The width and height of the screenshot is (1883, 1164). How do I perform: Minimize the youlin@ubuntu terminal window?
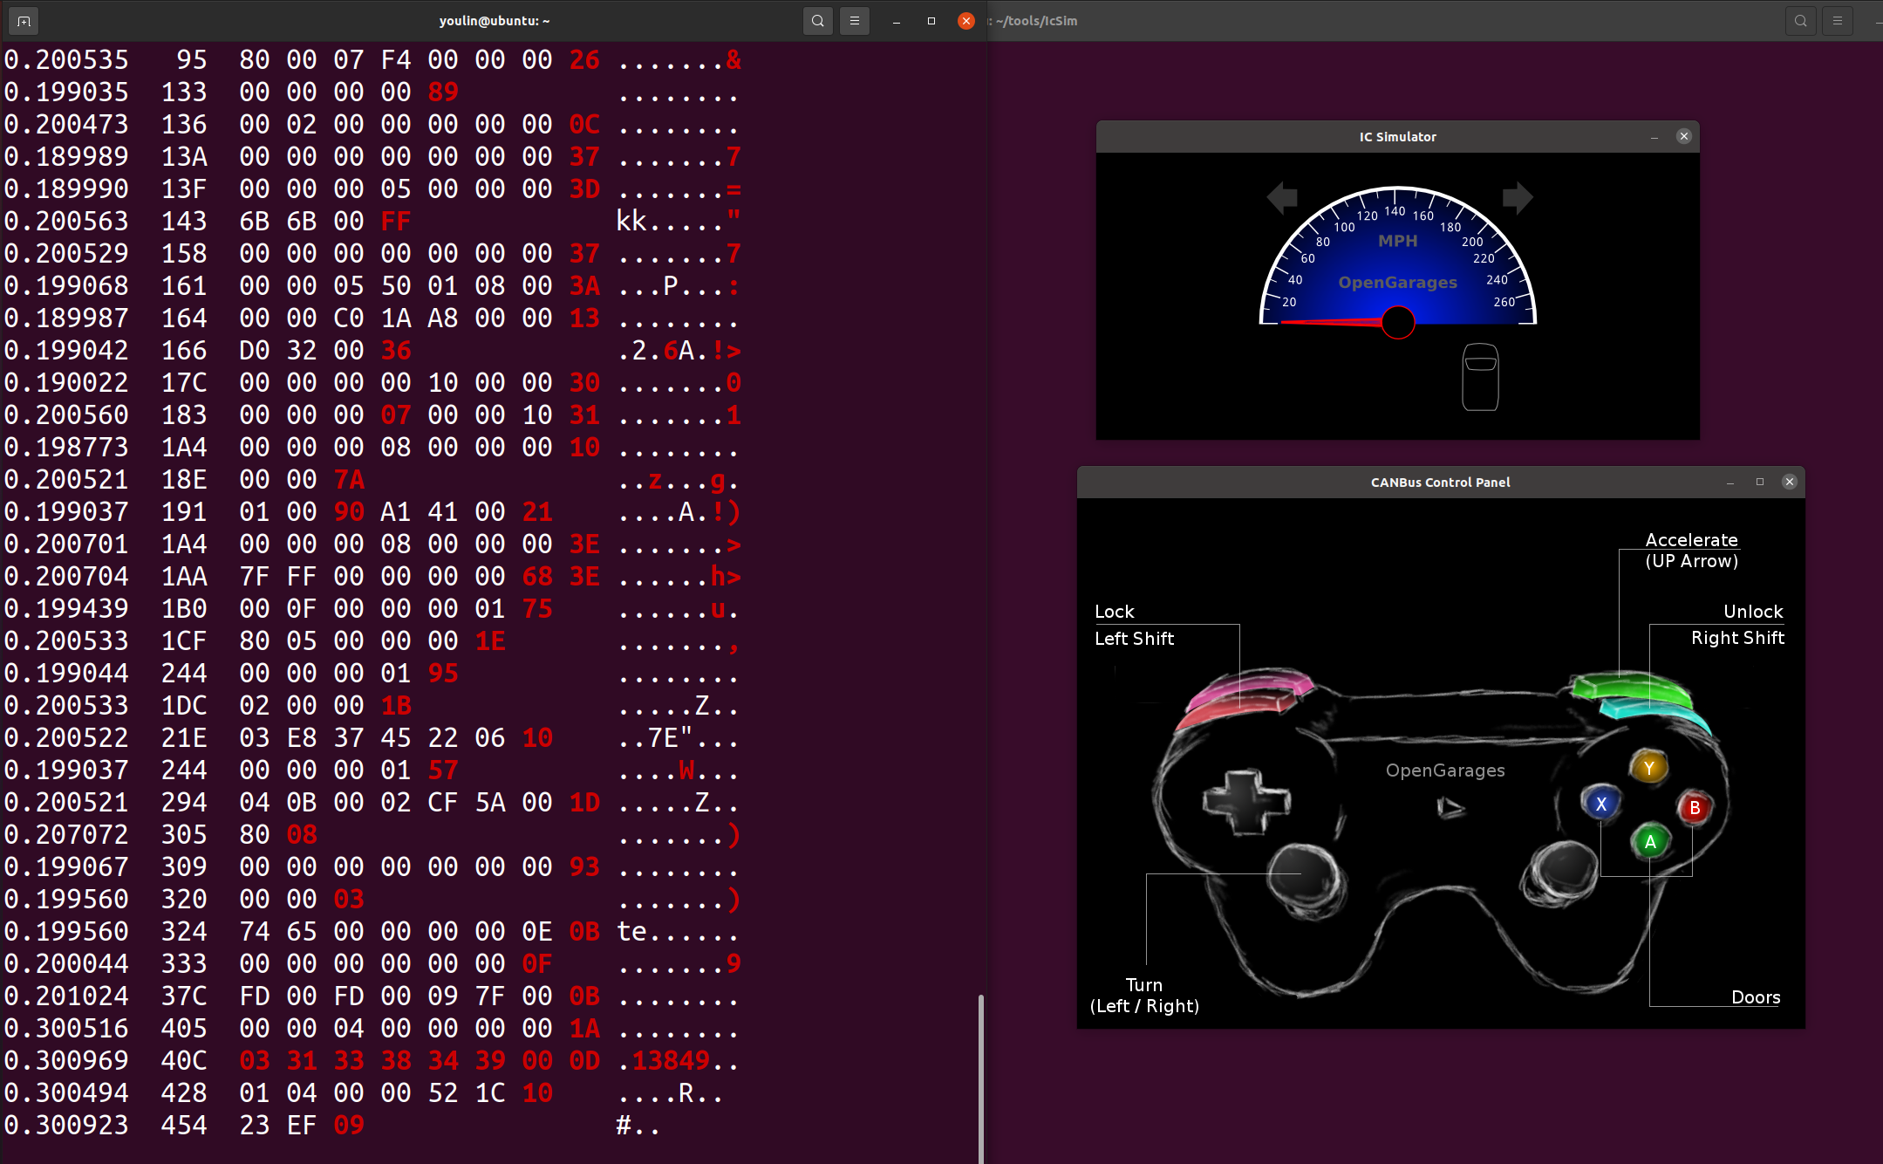896,21
